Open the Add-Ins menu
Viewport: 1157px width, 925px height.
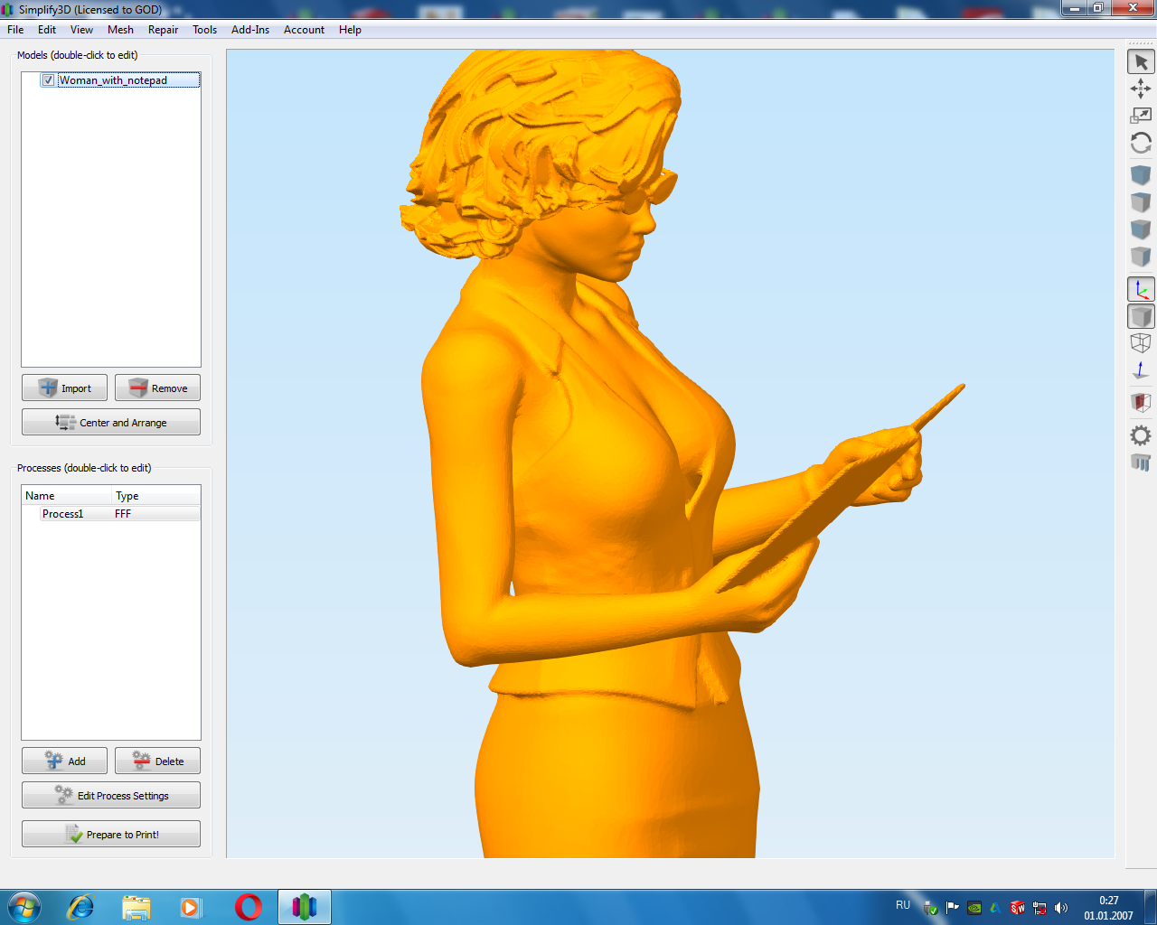pyautogui.click(x=249, y=30)
